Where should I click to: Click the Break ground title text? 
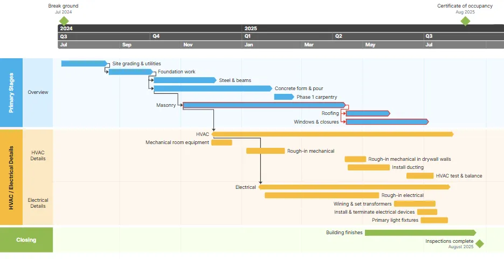tap(63, 6)
